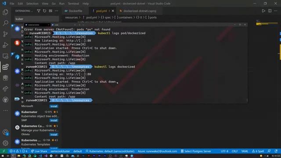This screenshot has width=281, height=158.
Task: Click Live Share in status bar
Action: click(39, 151)
